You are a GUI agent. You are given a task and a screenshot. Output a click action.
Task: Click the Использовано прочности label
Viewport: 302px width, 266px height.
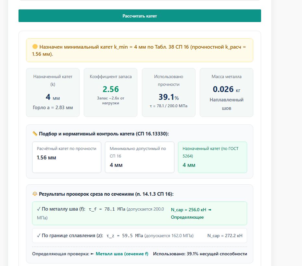(x=169, y=81)
